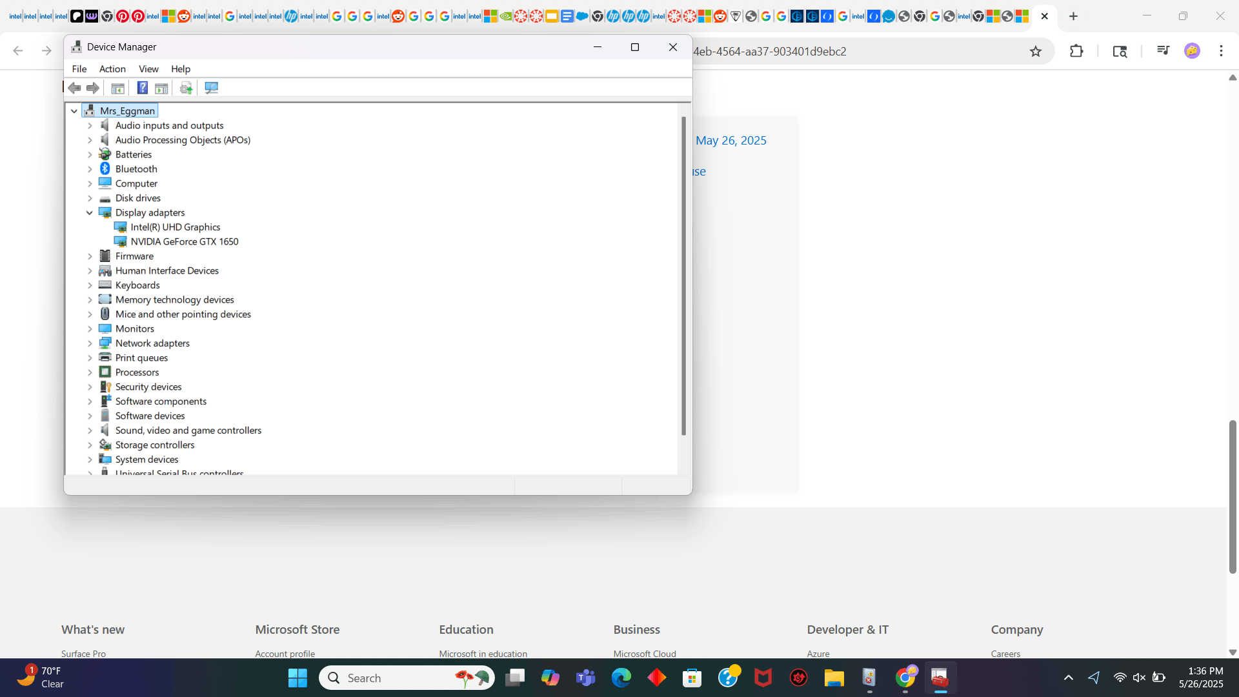Click the Surface Pro footer link
Screen dimensions: 1239x697
[x=83, y=653]
